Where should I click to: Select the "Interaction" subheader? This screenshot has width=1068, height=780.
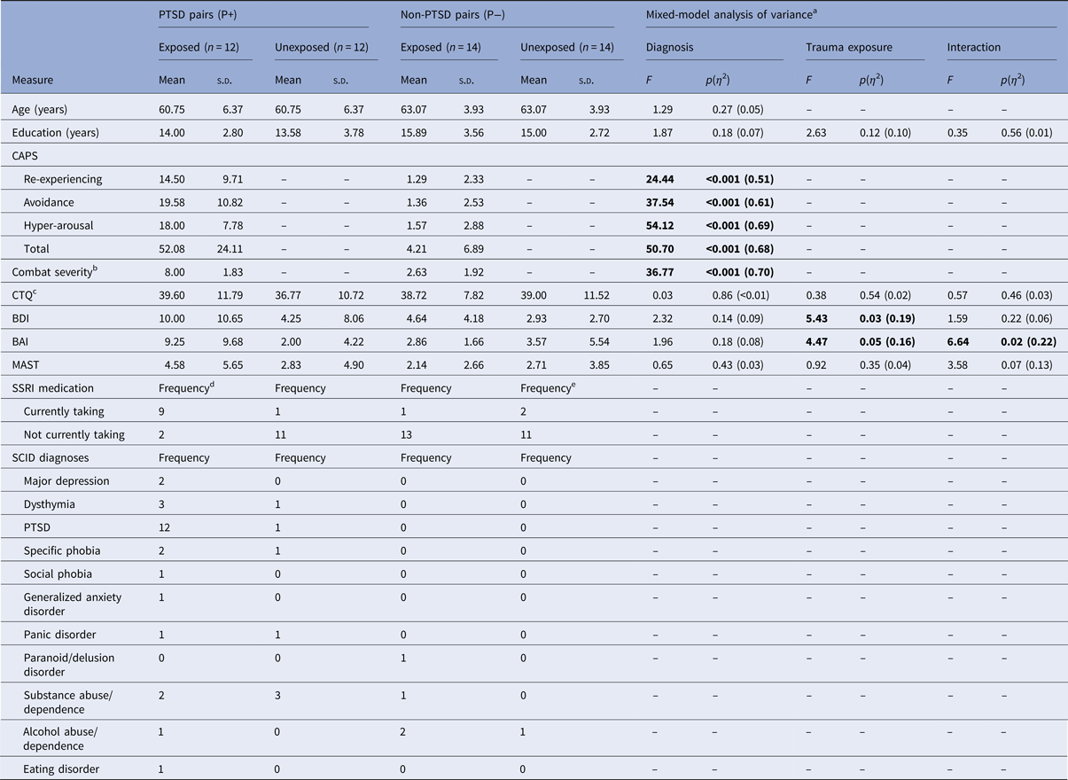975,47
